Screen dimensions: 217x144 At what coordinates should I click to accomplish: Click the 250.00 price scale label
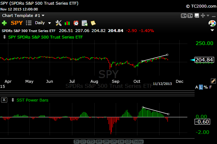[204, 43]
